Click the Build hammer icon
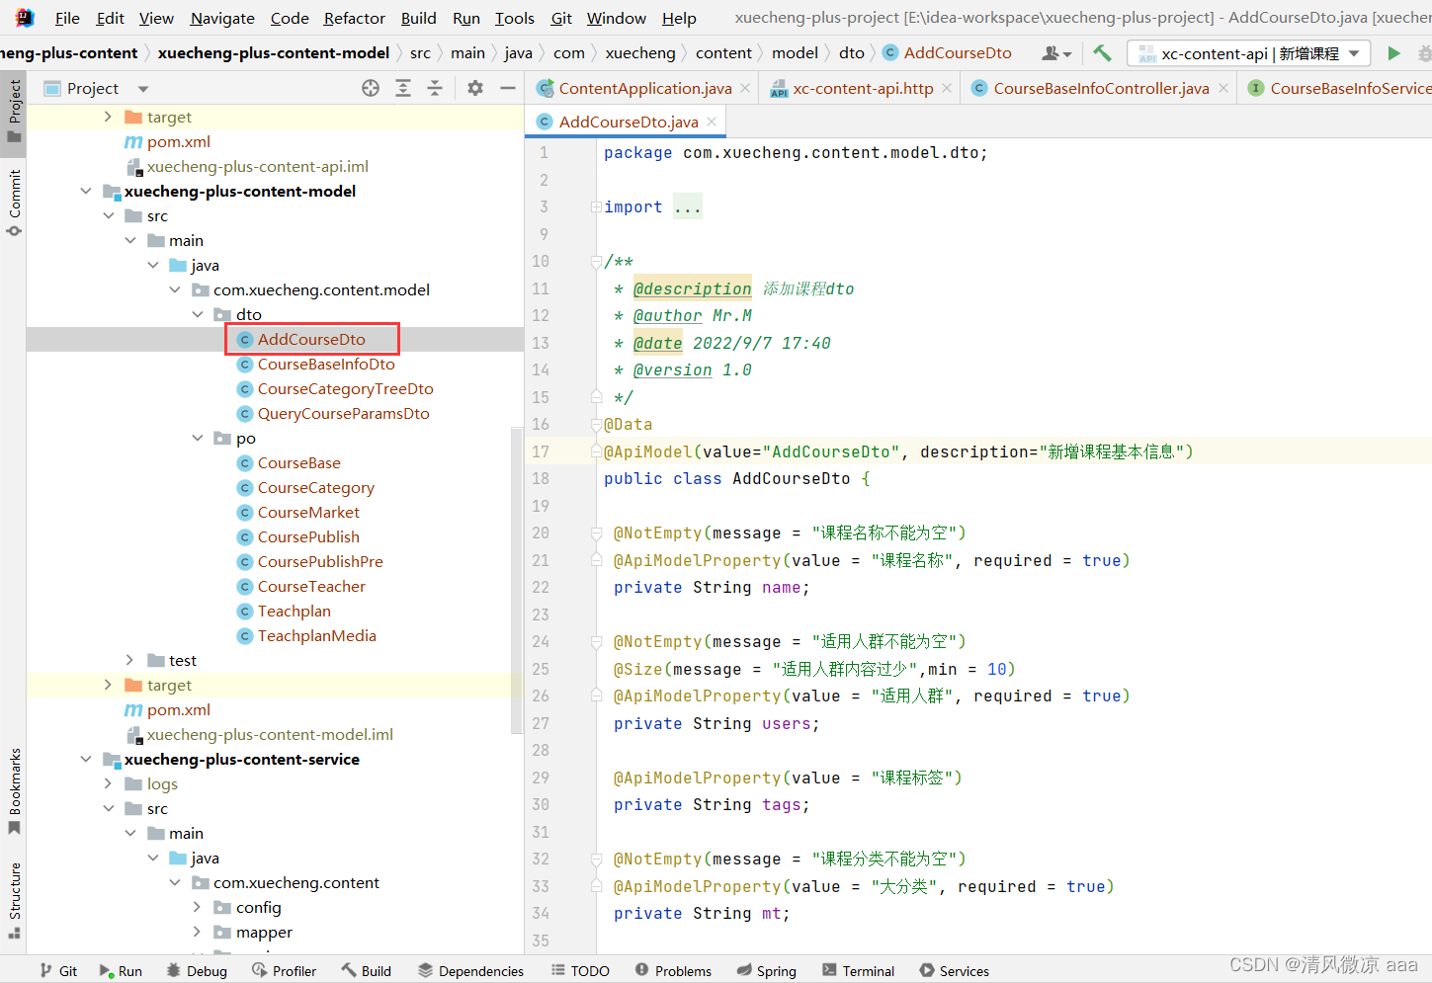The height and width of the screenshot is (983, 1432). [x=1102, y=53]
